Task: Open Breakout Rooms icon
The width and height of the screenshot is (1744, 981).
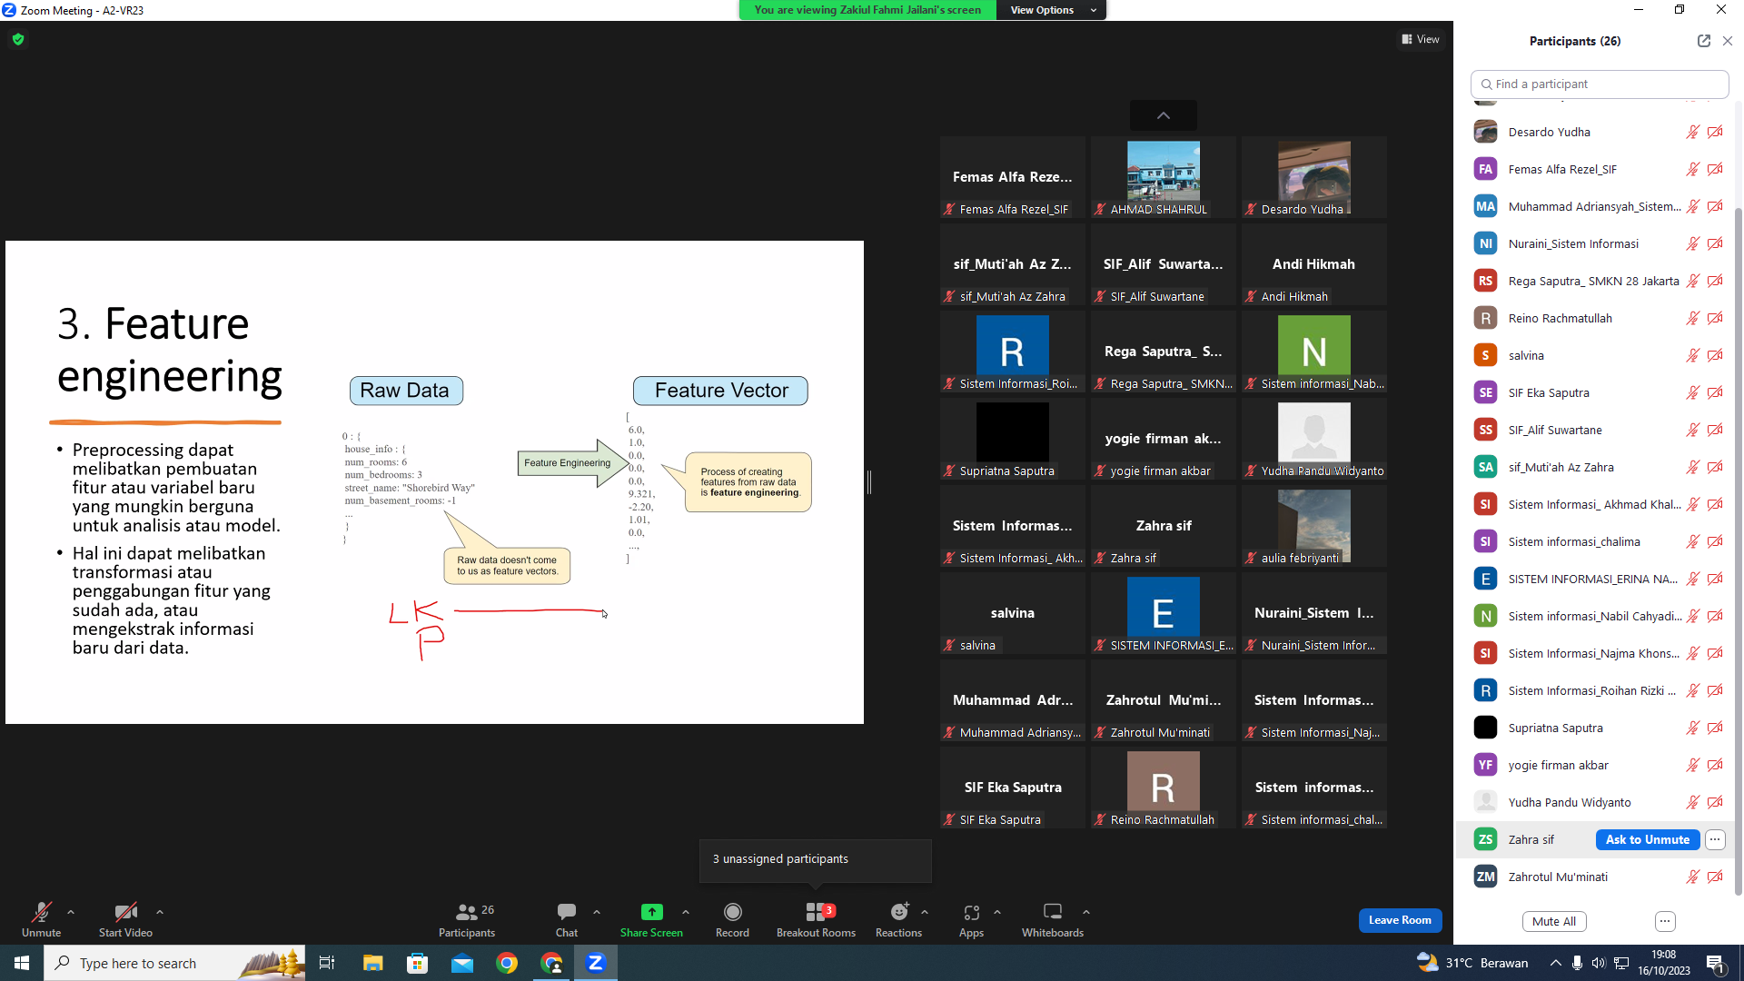Action: 816,912
